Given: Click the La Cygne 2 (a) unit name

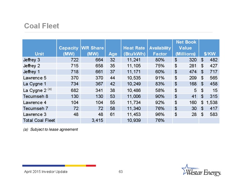Looking at the screenshot, I should tap(37, 90).
